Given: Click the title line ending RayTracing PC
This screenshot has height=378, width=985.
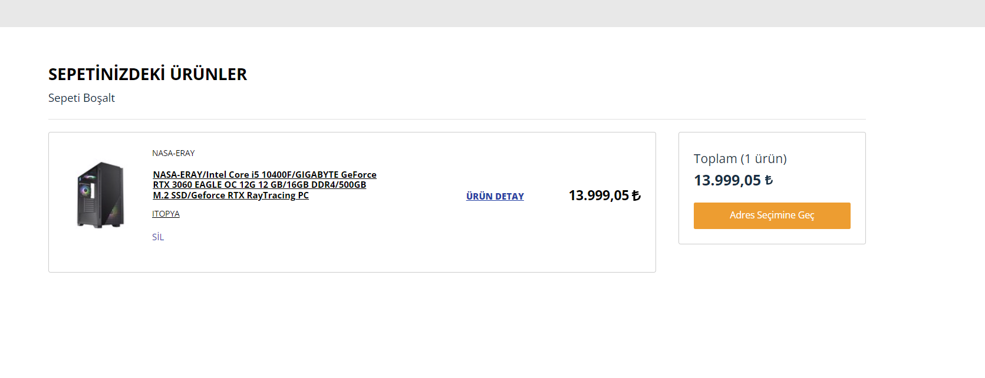Looking at the screenshot, I should [x=230, y=195].
